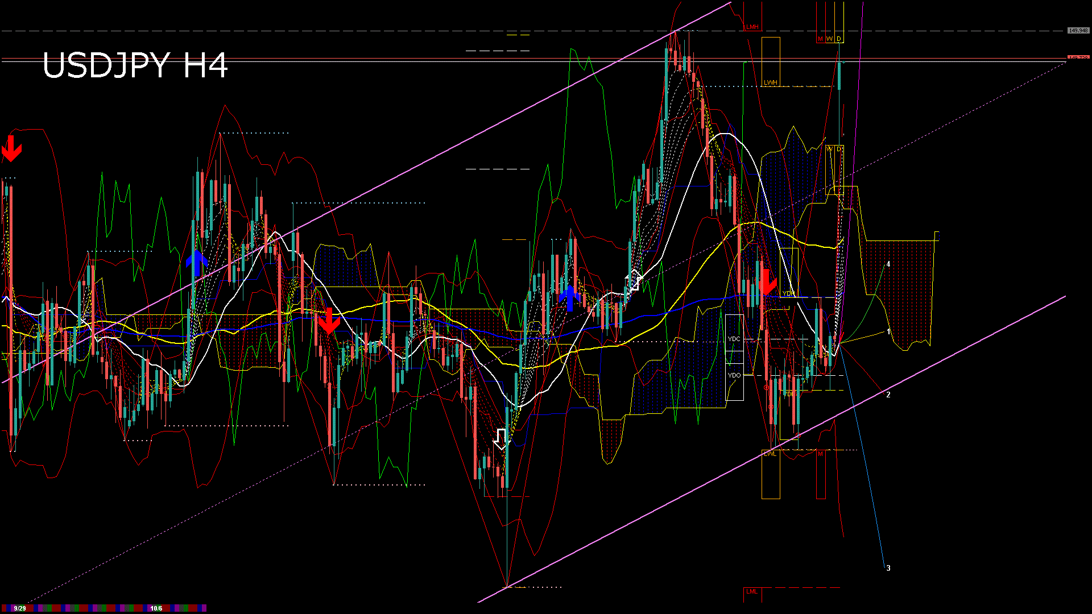Click the orange LWH label box
The image size is (1092, 614).
pyautogui.click(x=771, y=82)
